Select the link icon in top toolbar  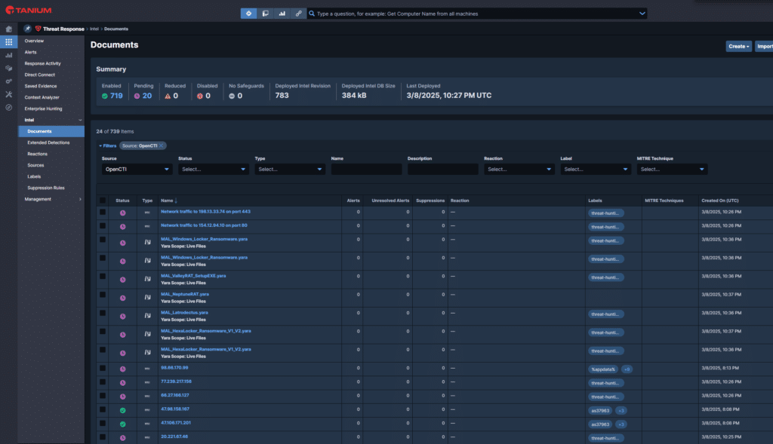[299, 14]
